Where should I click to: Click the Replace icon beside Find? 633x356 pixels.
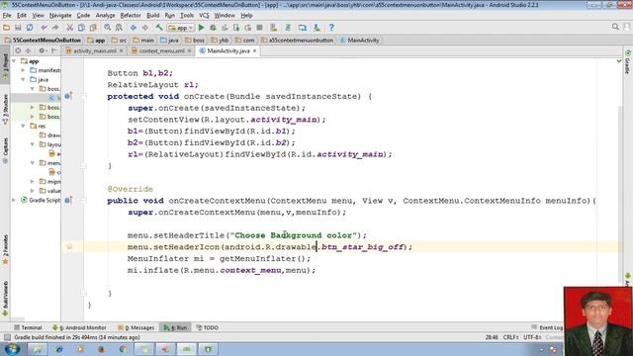119,28
